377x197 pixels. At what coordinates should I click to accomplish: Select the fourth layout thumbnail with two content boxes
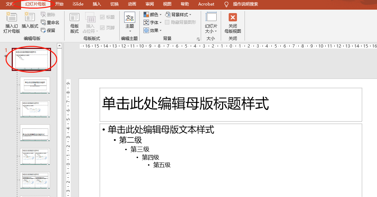35,156
